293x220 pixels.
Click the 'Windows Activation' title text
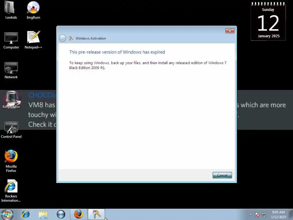[91, 38]
